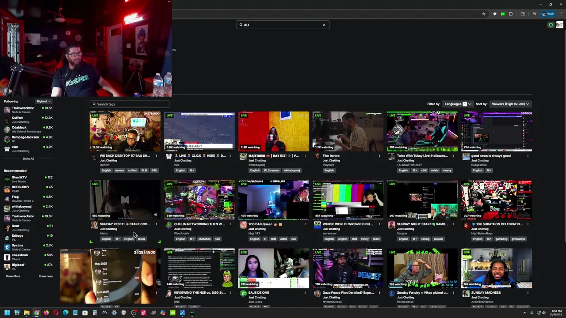This screenshot has width=566, height=318.
Task: Open chessbrah recommended channel
Action: point(28,257)
